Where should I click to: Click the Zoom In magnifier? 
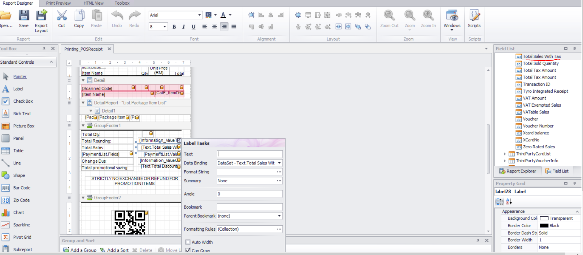click(x=428, y=15)
